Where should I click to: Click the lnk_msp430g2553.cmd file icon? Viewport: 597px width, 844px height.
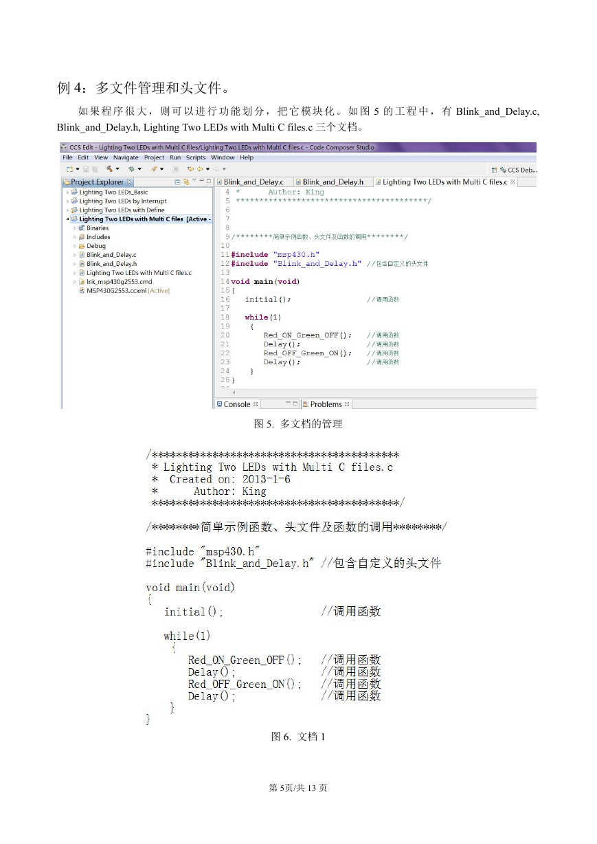82,282
